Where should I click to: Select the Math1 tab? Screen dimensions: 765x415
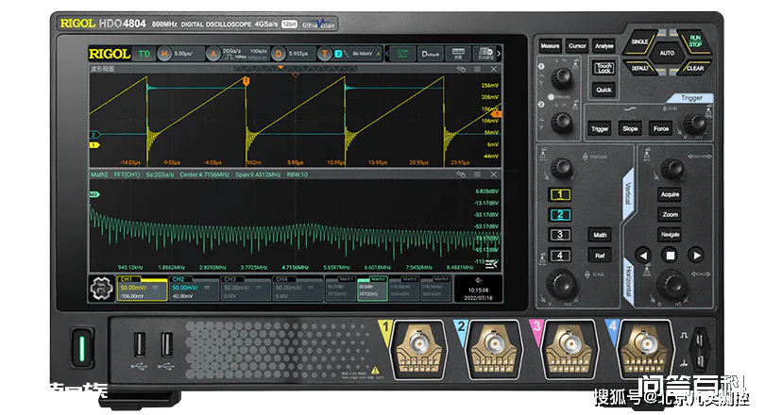pyautogui.click(x=340, y=290)
